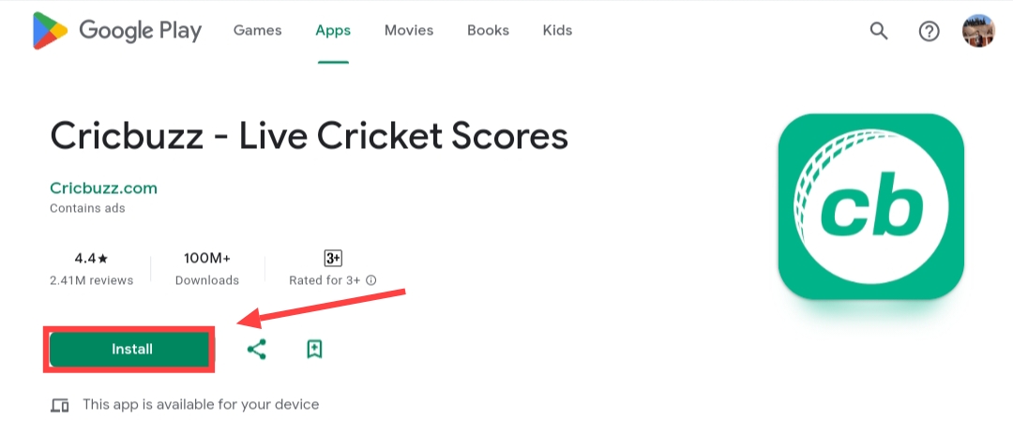Click the content rating info icon
1013x435 pixels.
point(370,280)
